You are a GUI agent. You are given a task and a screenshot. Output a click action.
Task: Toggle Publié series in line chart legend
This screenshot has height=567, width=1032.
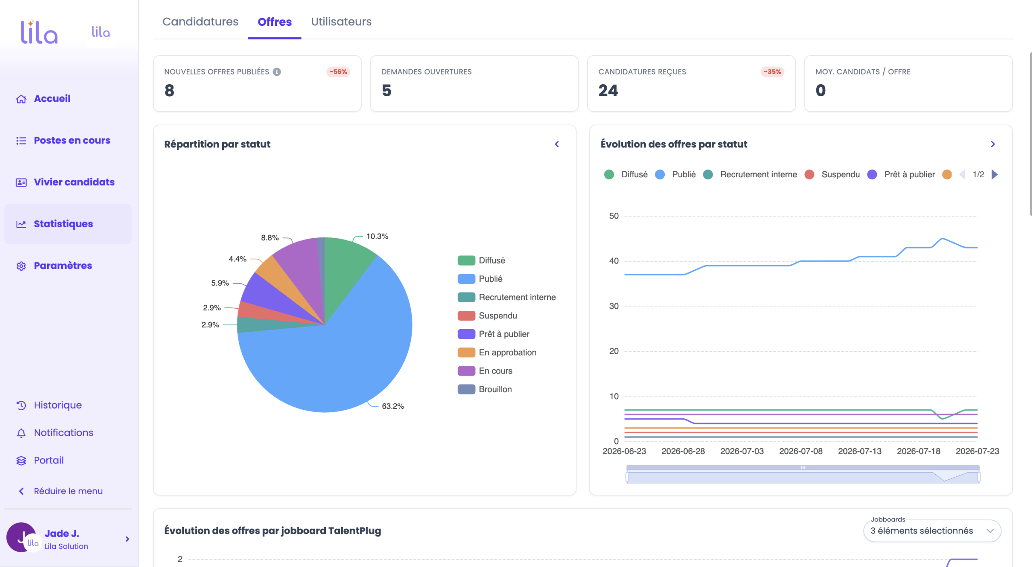pos(675,174)
